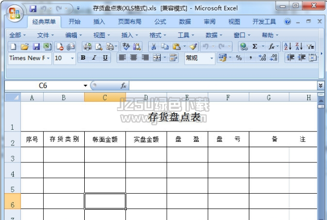Toggle align text left
The width and height of the screenshot is (327, 220).
(122, 58)
